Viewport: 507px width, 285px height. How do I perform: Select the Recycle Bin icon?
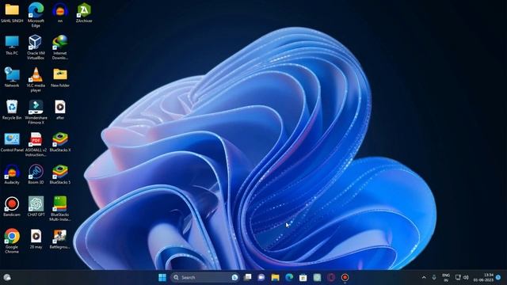pyautogui.click(x=12, y=110)
